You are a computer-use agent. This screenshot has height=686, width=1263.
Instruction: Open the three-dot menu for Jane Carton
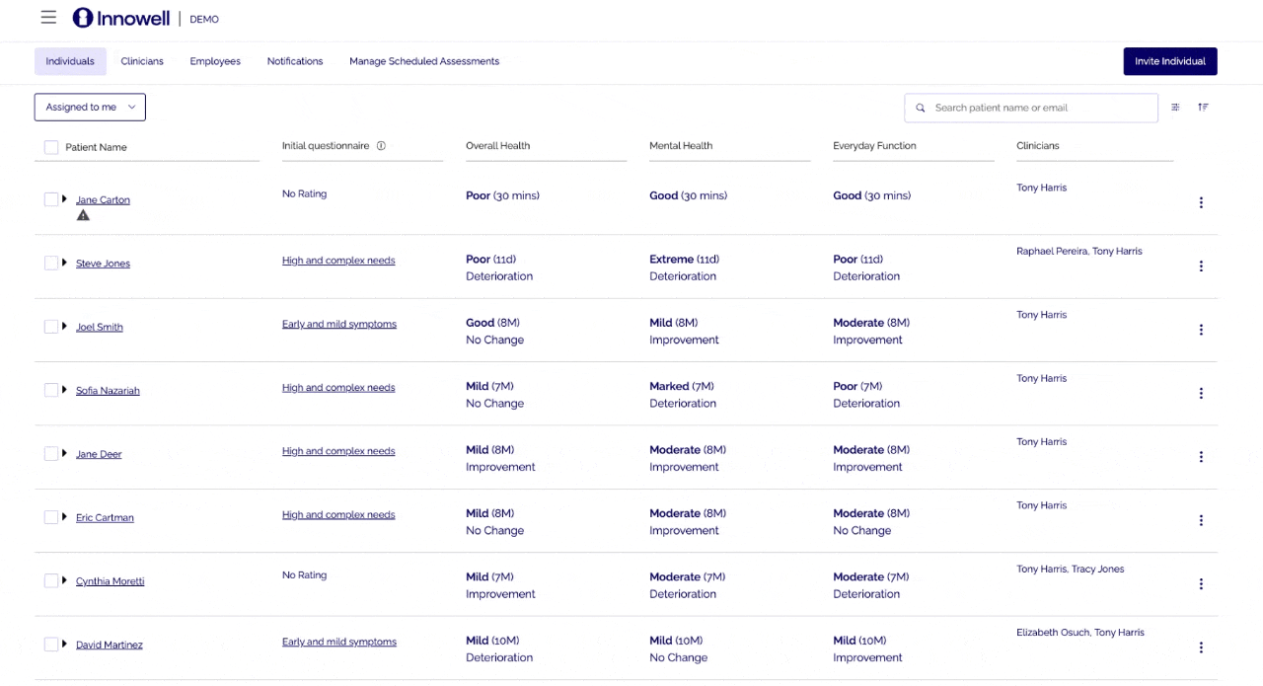pos(1201,202)
